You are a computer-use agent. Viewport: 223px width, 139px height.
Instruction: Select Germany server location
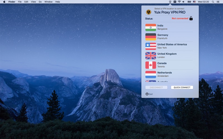click(x=169, y=37)
